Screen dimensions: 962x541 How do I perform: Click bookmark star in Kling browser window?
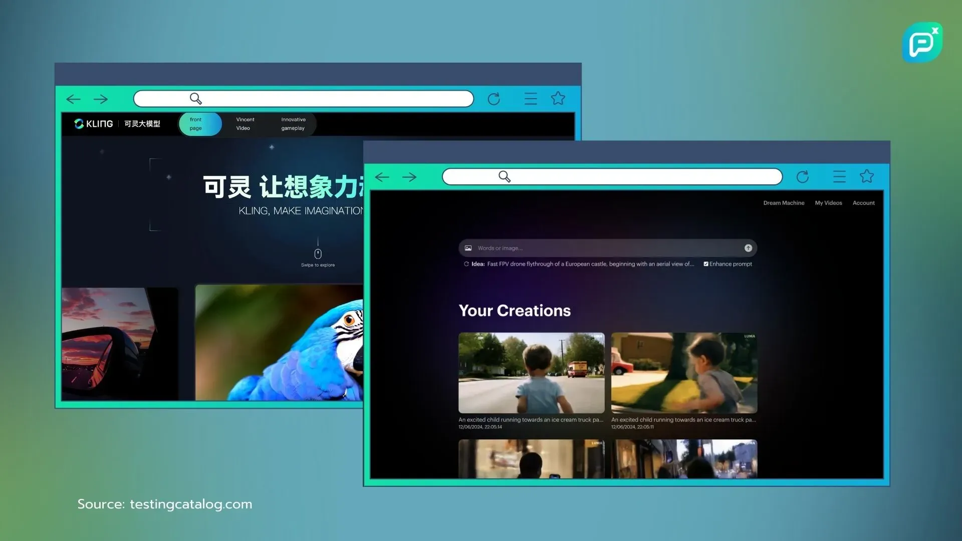(x=558, y=98)
